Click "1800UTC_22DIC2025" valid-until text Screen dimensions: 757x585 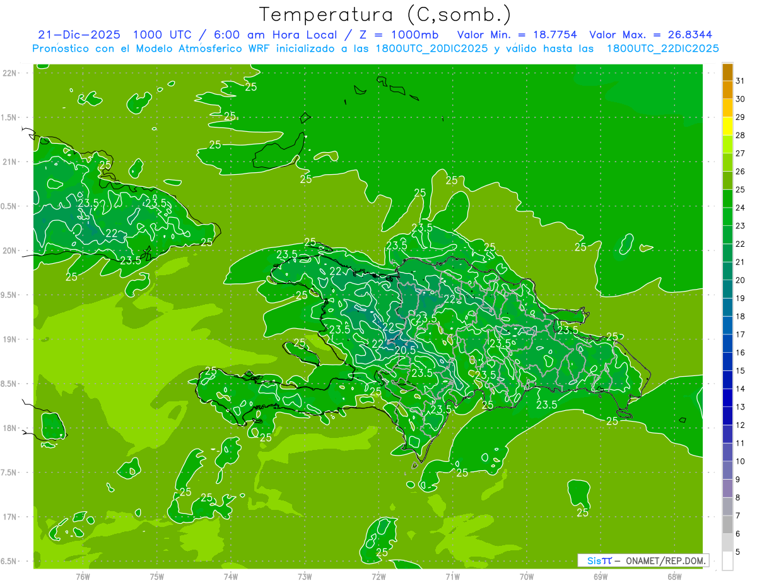coord(662,49)
